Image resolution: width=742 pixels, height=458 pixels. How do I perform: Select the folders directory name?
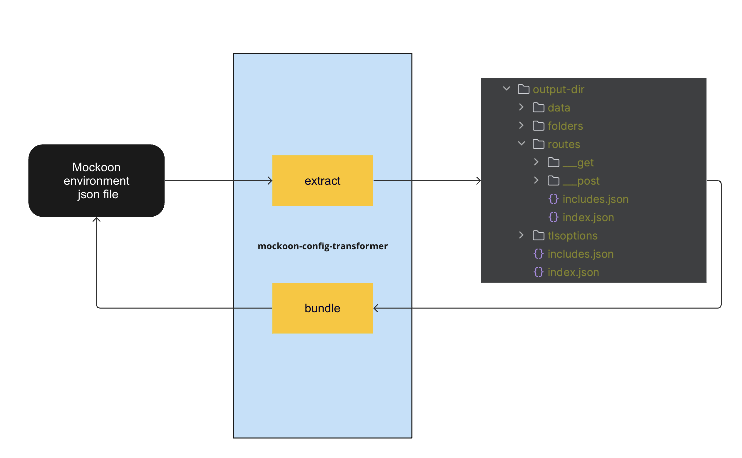coord(565,126)
